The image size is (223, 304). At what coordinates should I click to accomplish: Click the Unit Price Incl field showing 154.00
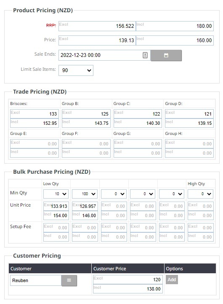[56, 215]
